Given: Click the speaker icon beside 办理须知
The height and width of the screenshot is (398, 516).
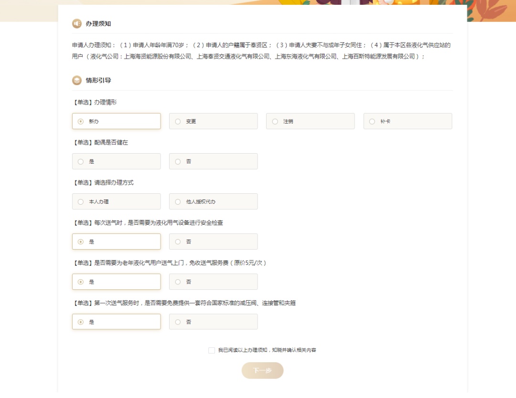Looking at the screenshot, I should 76,24.
